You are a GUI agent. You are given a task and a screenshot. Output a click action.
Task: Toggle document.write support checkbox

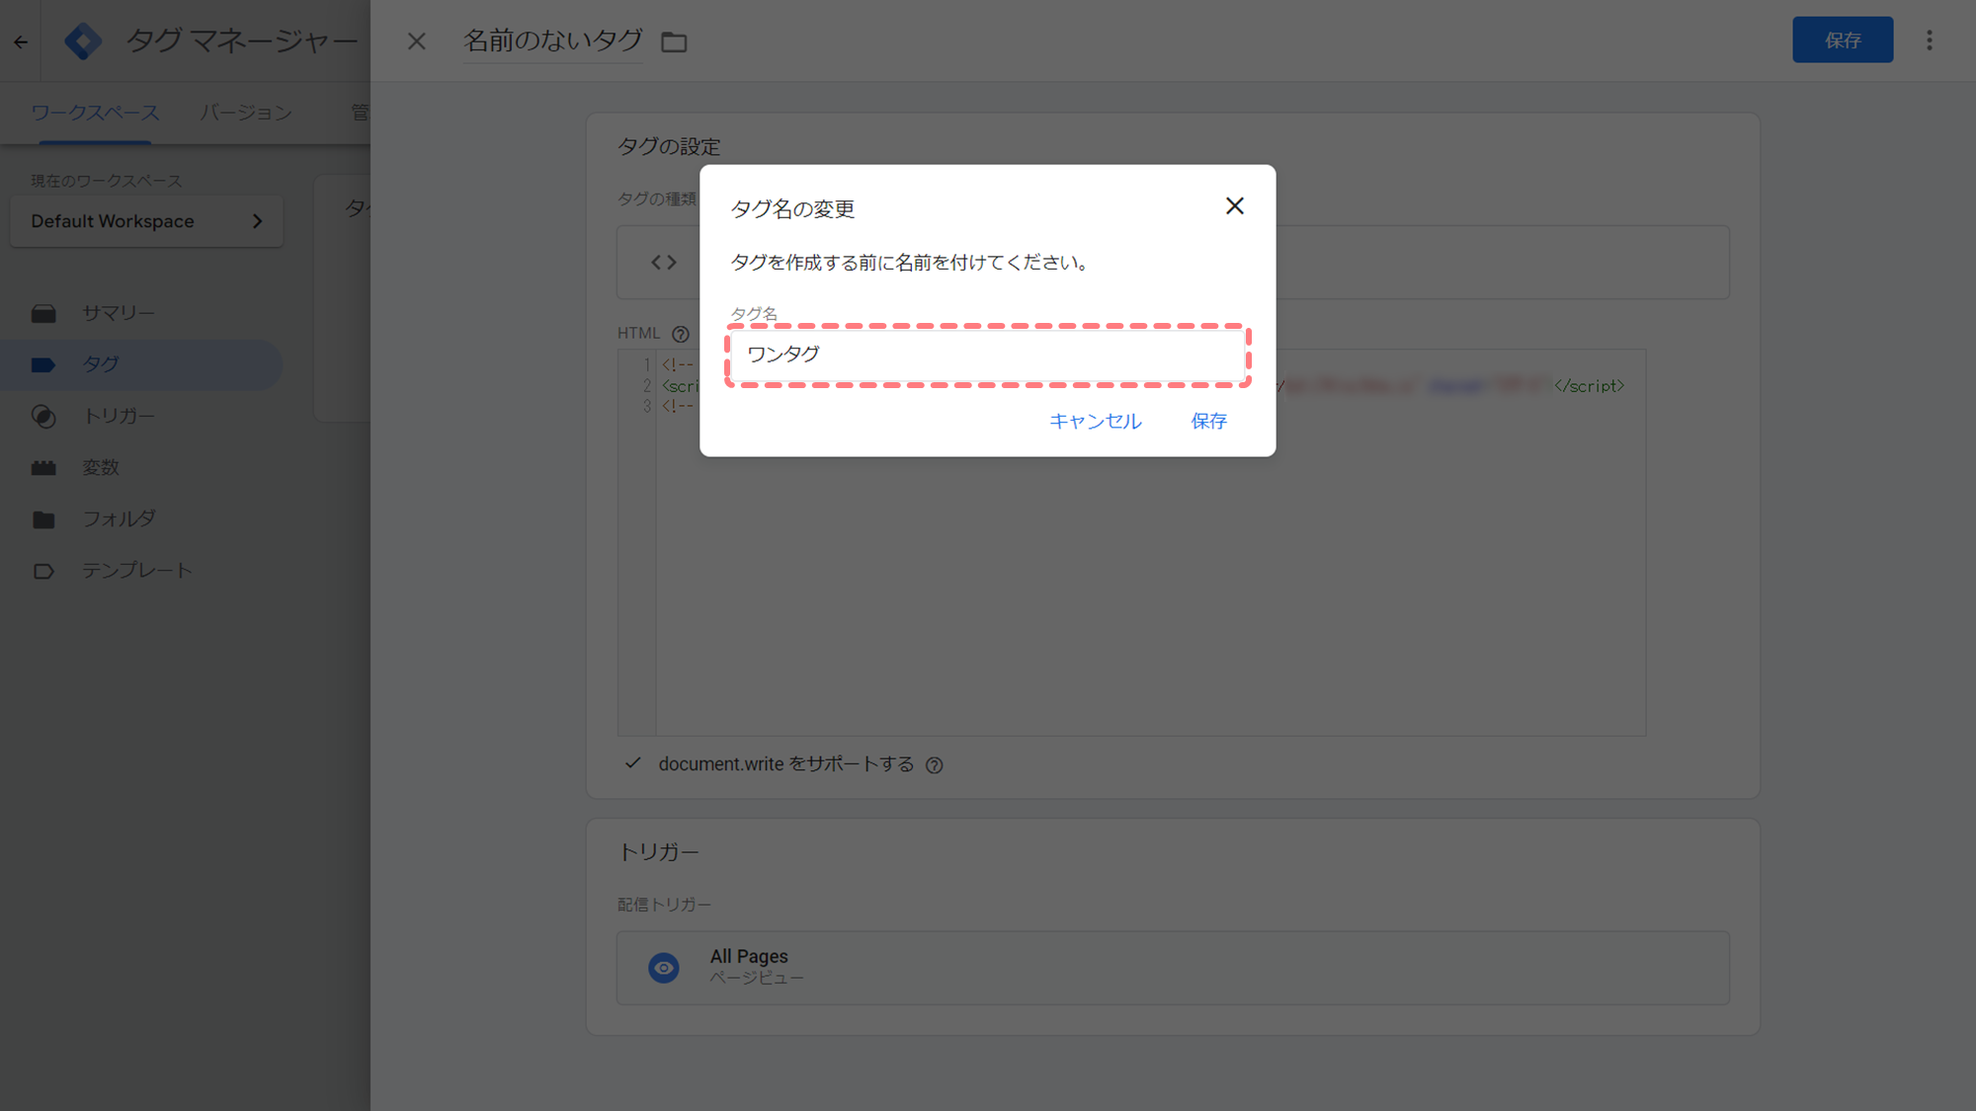(x=633, y=763)
